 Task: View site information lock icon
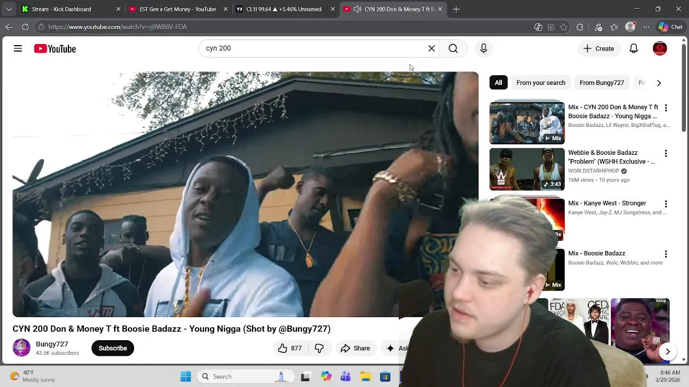[x=41, y=27]
